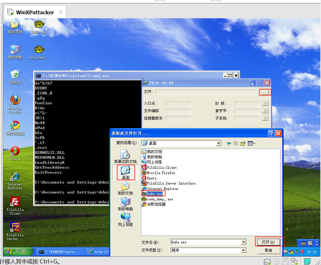Screen dimensions: 321x265
Task: Select RaDa.exe in file list
Action: (x=152, y=193)
